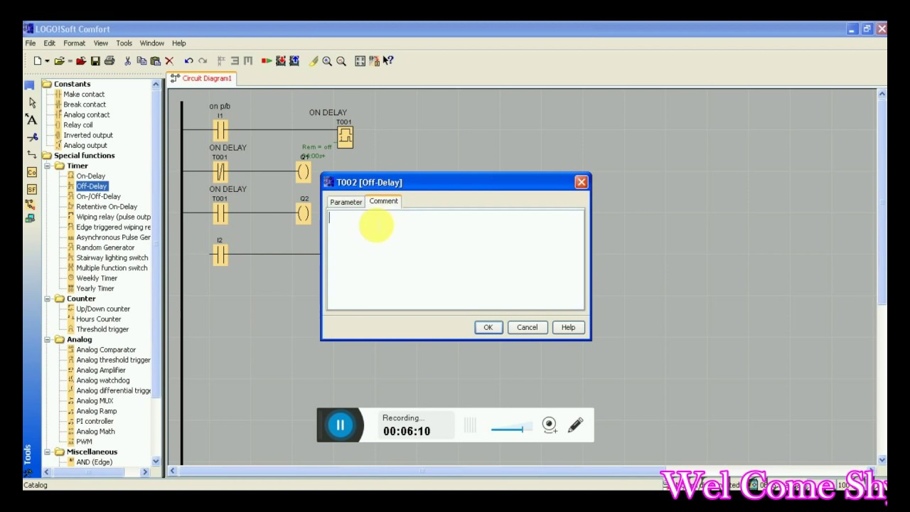The image size is (910, 512).
Task: Cut the selection with scissors icon
Action: tap(127, 61)
